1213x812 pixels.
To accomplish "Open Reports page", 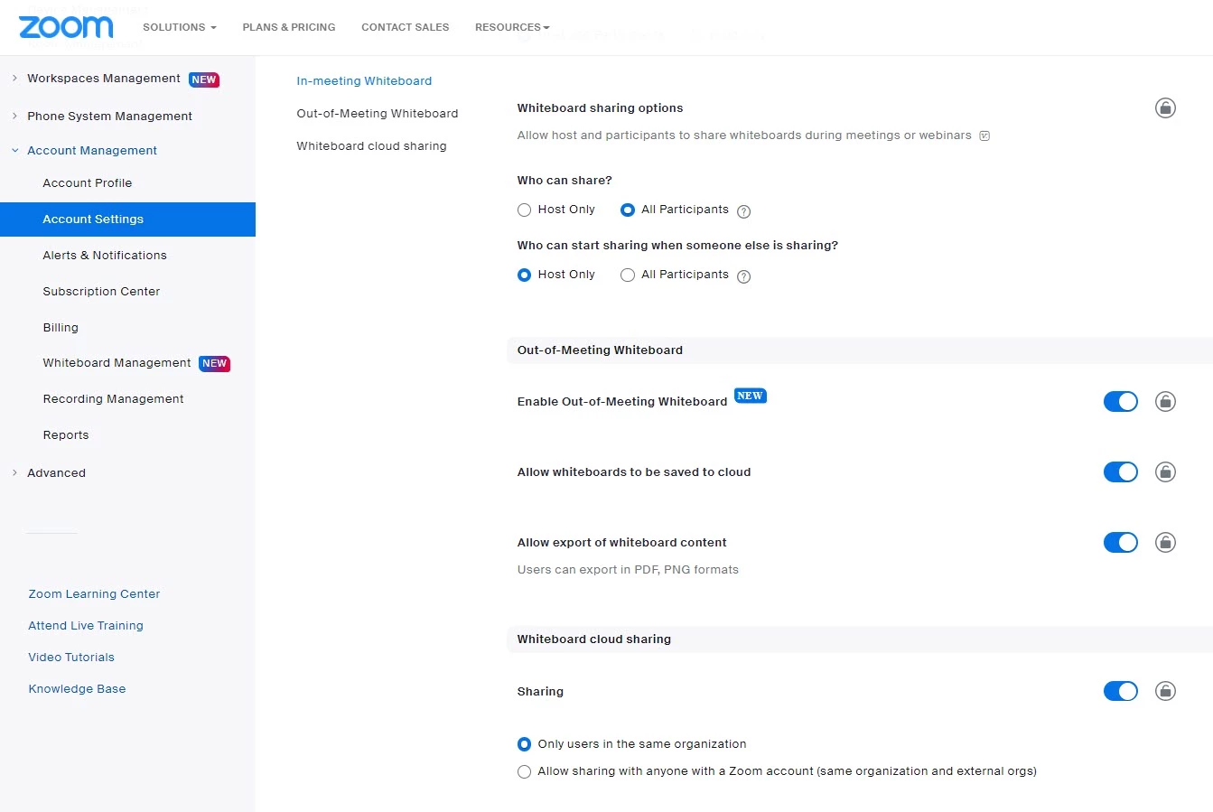I will click(x=66, y=434).
